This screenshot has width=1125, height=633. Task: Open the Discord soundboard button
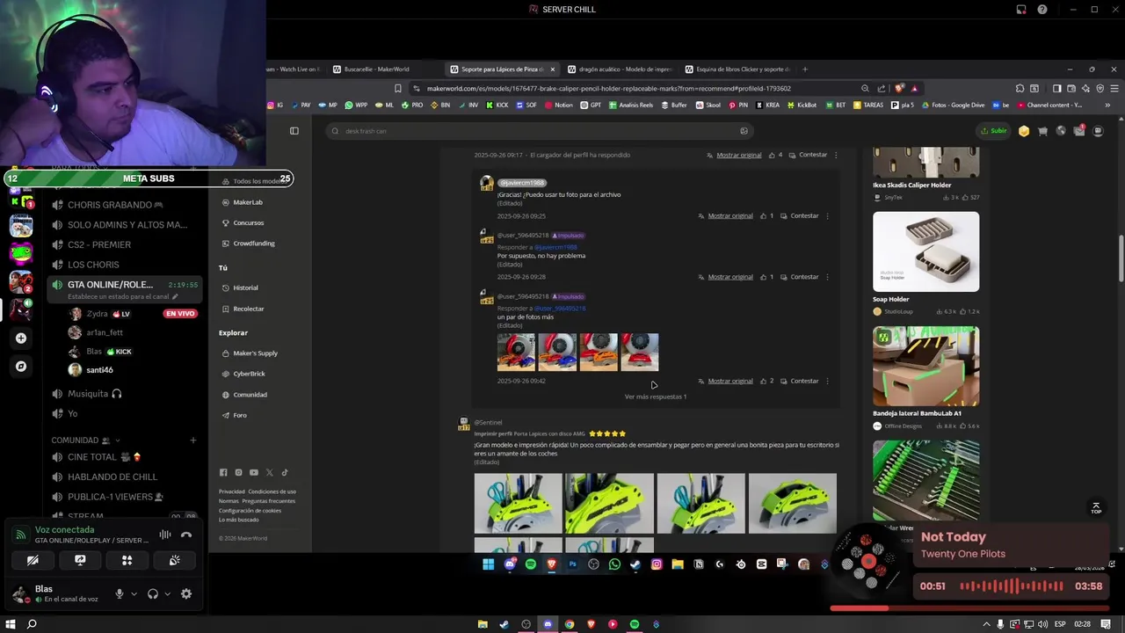pos(175,560)
